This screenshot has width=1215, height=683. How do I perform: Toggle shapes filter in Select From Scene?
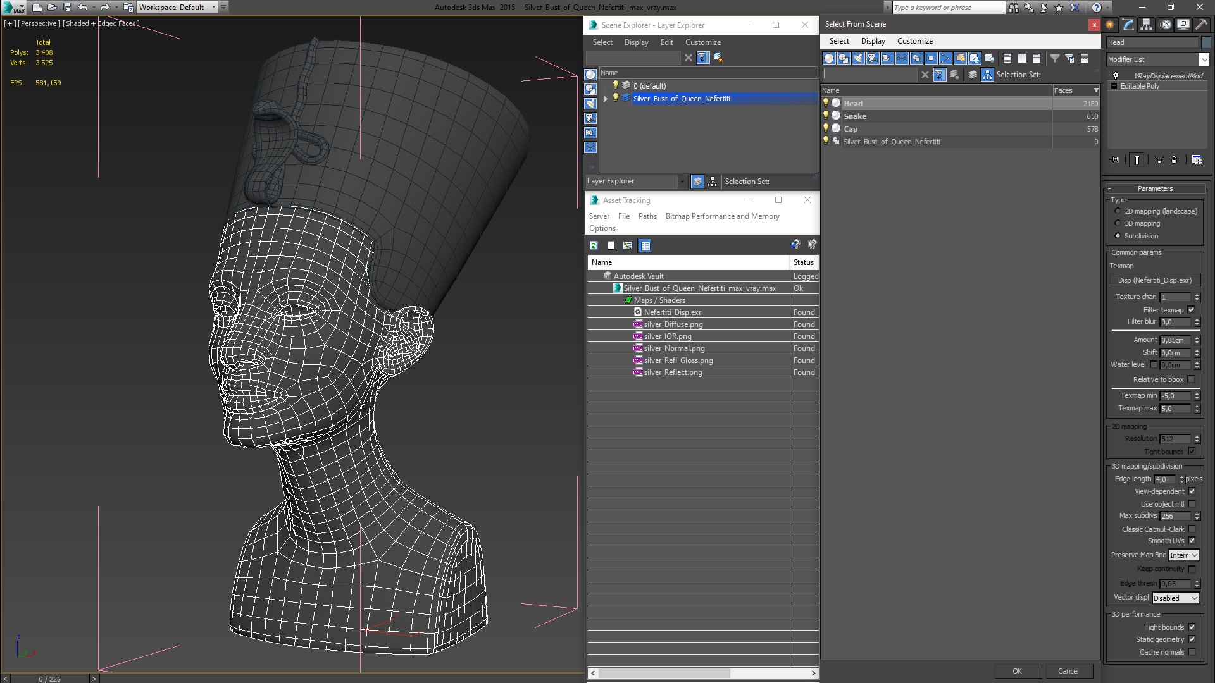click(844, 58)
